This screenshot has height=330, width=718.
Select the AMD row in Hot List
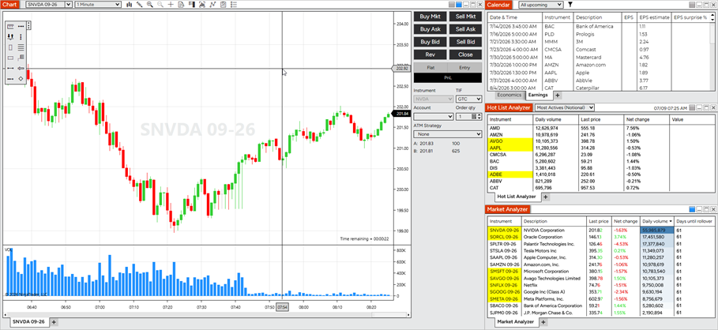(601, 128)
